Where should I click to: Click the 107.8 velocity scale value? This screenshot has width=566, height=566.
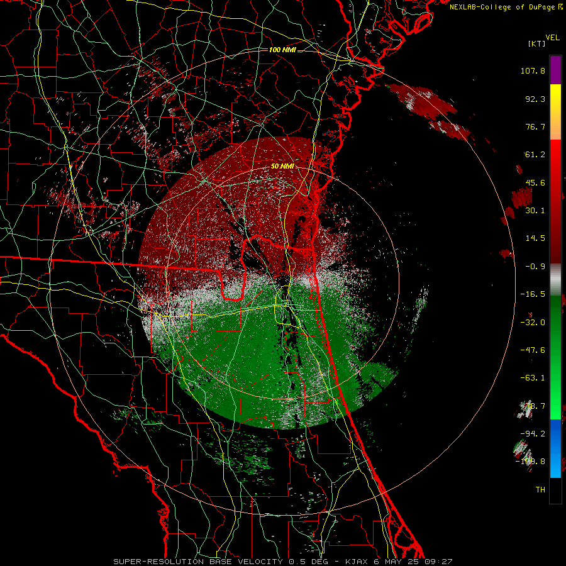(533, 70)
